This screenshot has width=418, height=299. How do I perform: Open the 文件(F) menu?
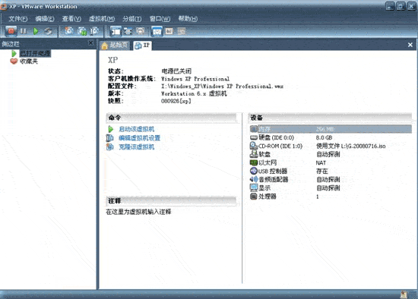18,19
